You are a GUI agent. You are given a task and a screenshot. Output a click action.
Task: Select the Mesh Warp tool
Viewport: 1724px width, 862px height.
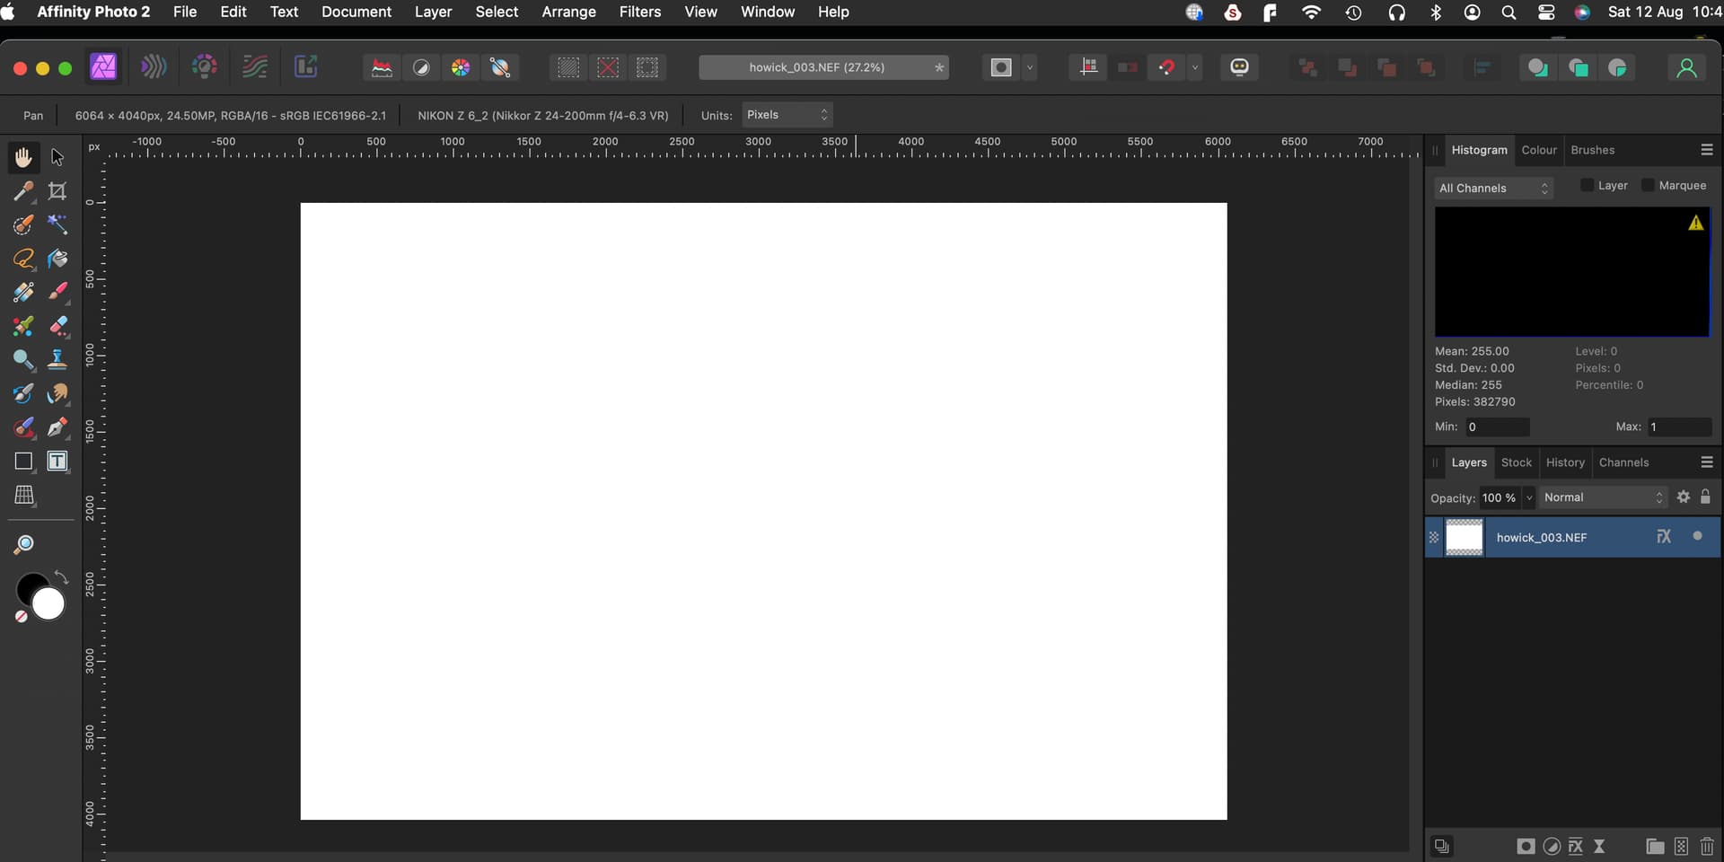(24, 495)
